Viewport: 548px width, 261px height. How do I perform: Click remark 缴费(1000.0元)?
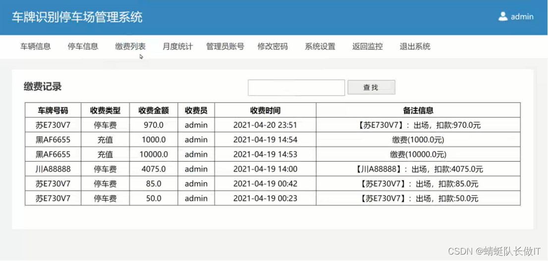click(x=418, y=140)
